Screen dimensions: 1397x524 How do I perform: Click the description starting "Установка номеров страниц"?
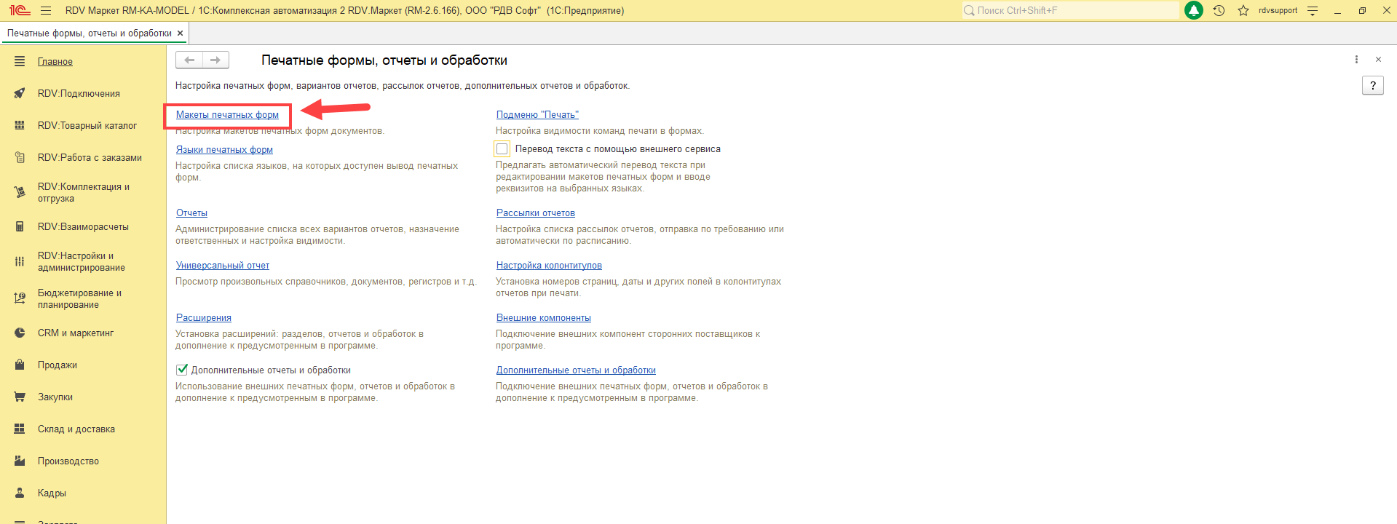tap(638, 287)
